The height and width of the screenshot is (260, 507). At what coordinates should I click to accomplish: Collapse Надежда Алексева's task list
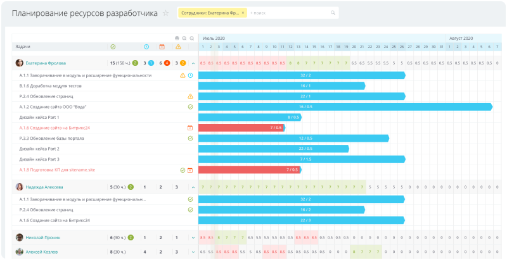tap(193, 187)
